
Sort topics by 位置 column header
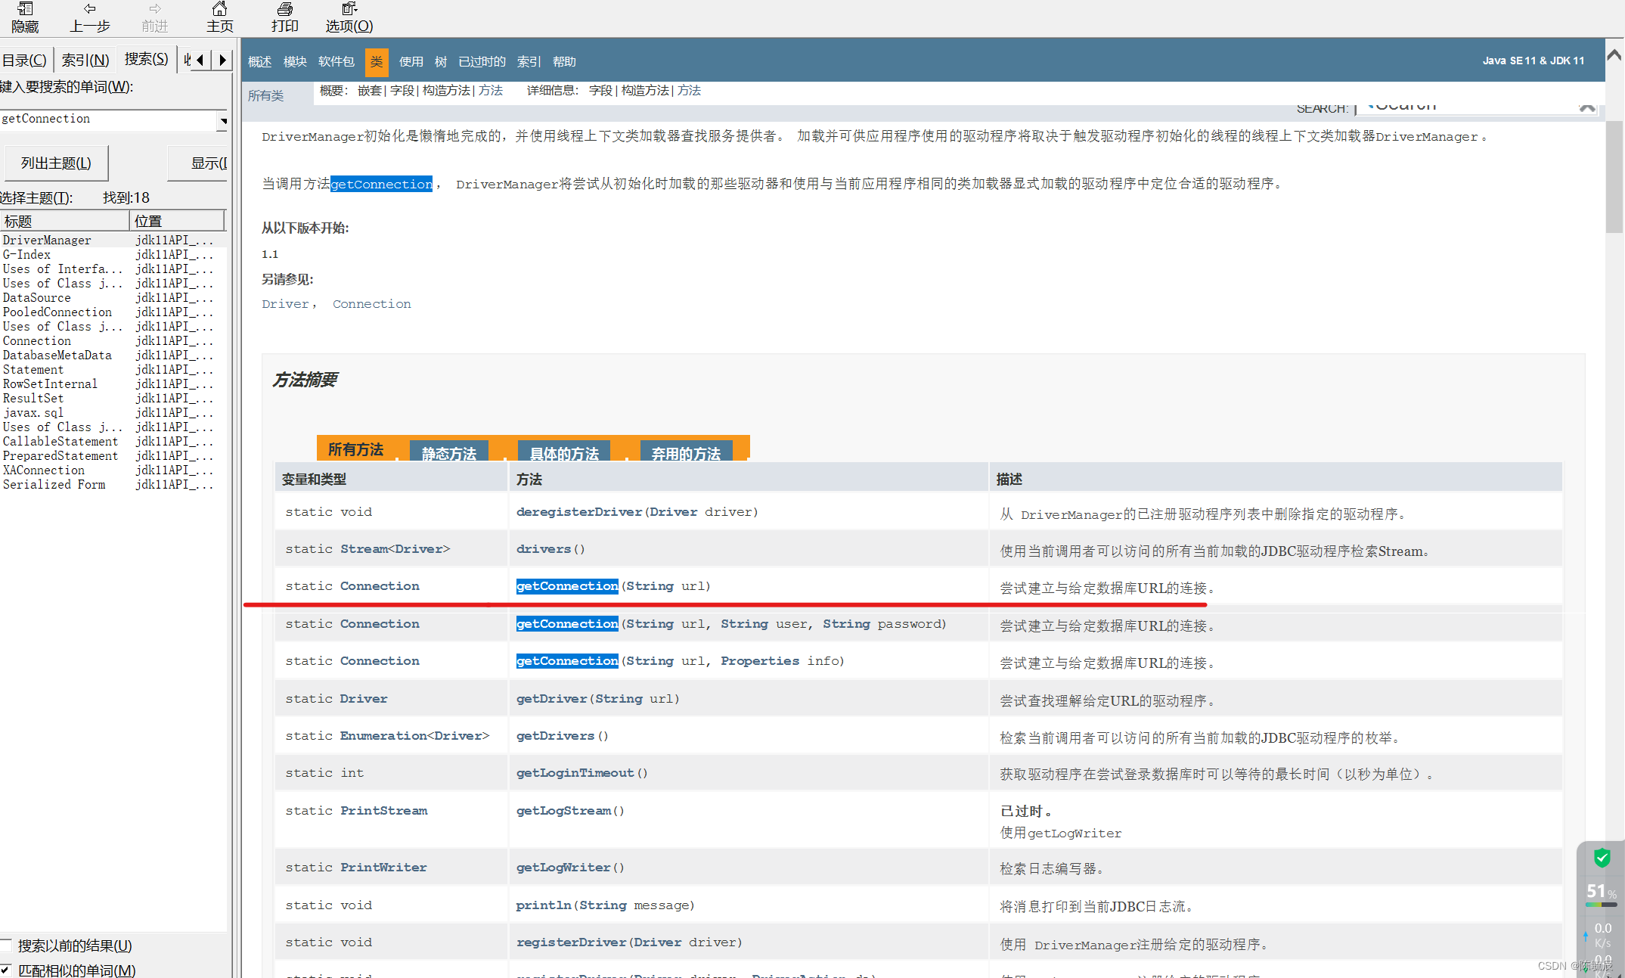tap(178, 221)
